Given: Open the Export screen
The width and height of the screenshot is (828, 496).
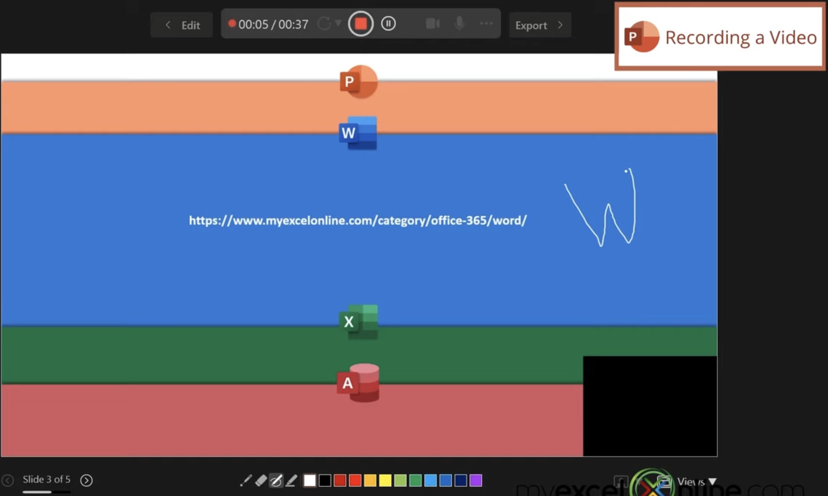Looking at the screenshot, I should pos(540,25).
